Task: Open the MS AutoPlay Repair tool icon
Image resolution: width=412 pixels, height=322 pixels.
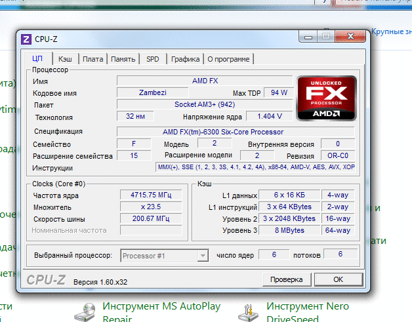Action: pyautogui.click(x=86, y=312)
